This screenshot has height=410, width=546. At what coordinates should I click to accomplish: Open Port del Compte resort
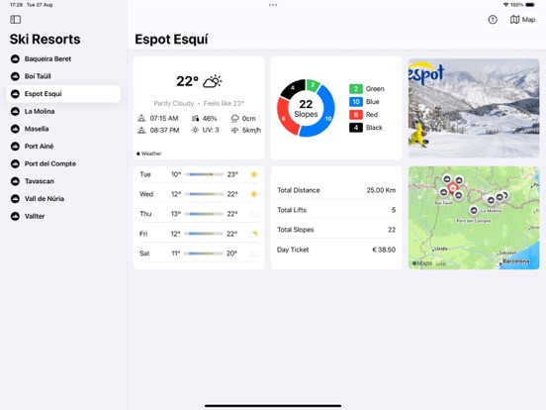pos(63,163)
